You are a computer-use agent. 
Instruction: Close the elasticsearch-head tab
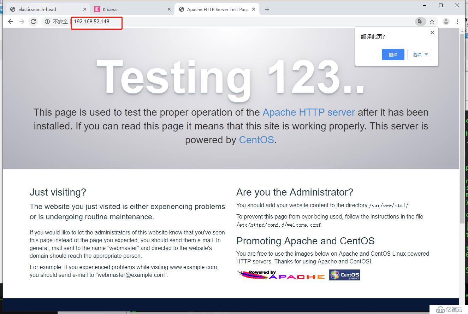click(85, 9)
